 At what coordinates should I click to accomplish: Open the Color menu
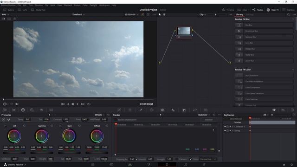coord(85,5)
